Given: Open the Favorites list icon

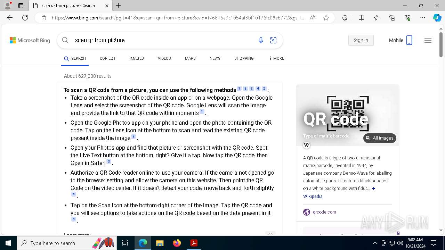Looking at the screenshot, I should point(377,18).
